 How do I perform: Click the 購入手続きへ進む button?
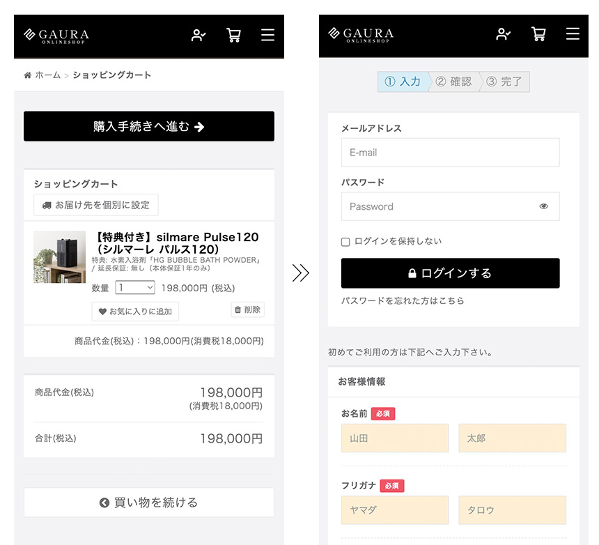point(149,126)
